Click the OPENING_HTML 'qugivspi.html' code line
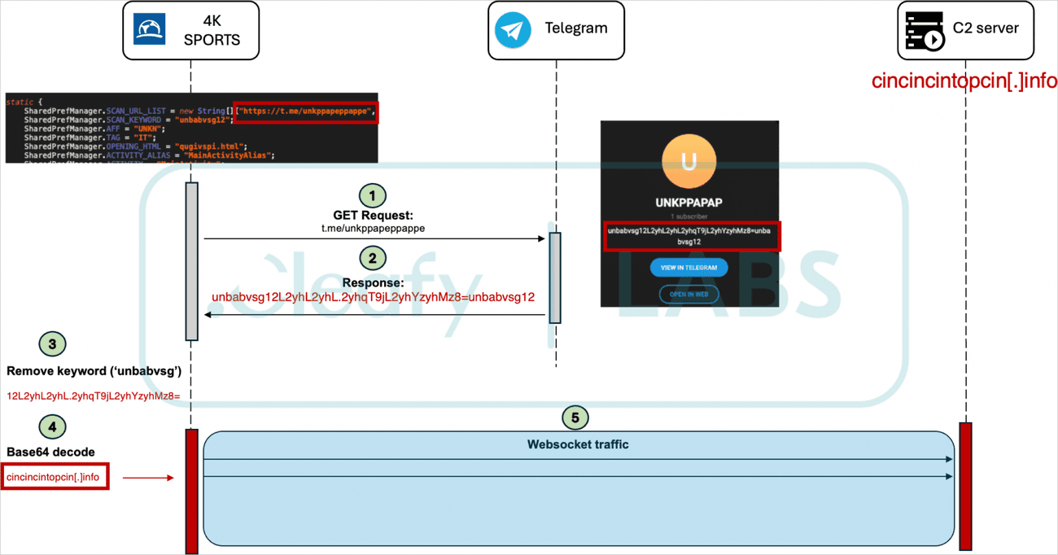Screen dimensions: 1058x555 click(x=135, y=146)
